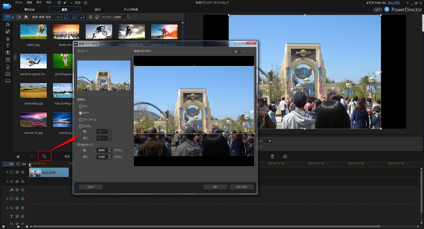Viewport: 424px width, 229px height.
Task: Select the フリーフォーム radio button
Action: [80, 119]
